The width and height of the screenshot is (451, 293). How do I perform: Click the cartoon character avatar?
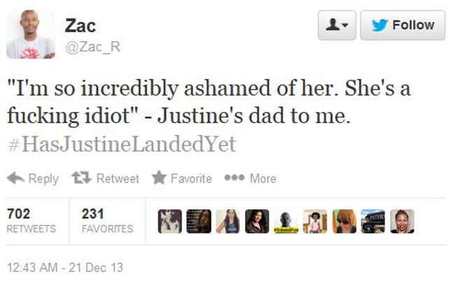[x=315, y=221]
